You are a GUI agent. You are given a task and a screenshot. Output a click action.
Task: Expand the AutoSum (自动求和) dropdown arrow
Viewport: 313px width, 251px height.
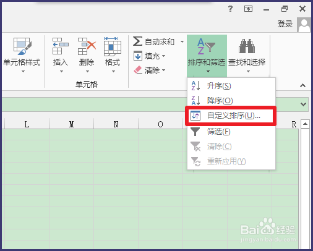(x=182, y=41)
